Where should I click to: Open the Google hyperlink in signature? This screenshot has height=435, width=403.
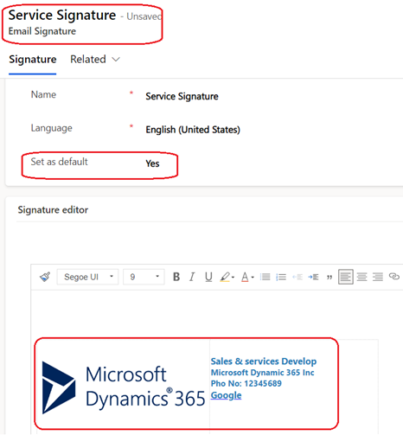pyautogui.click(x=226, y=395)
